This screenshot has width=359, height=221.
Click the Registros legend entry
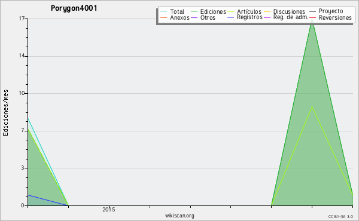click(x=245, y=17)
